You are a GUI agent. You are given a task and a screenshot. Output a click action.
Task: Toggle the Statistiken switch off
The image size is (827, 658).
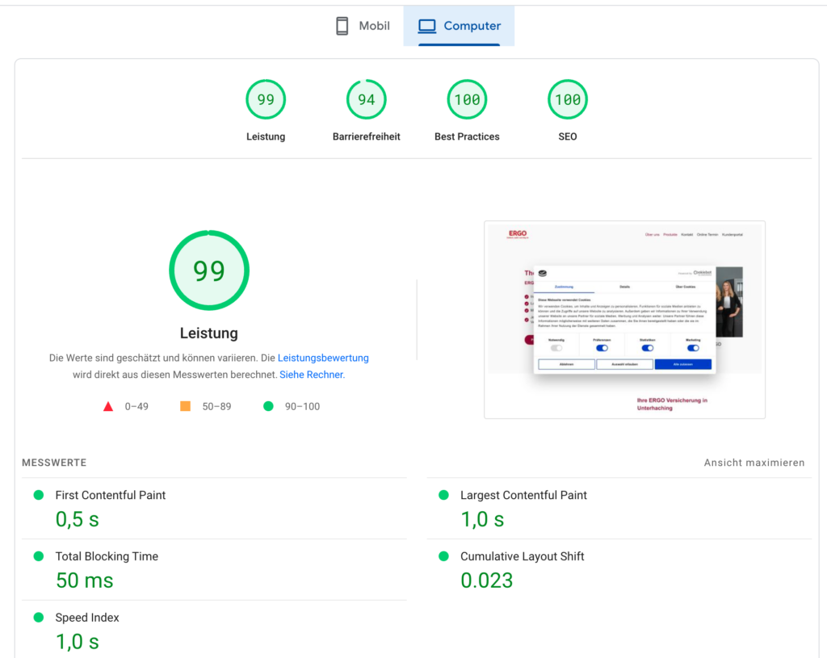[x=647, y=348]
